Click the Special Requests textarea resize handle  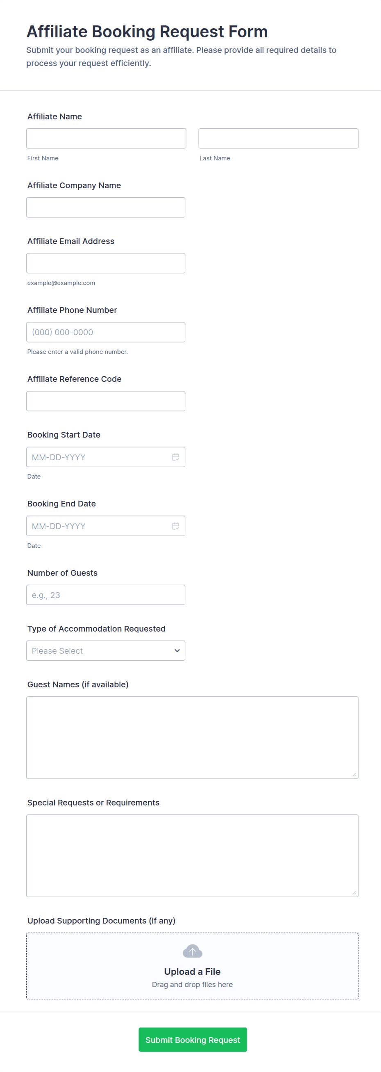click(354, 893)
